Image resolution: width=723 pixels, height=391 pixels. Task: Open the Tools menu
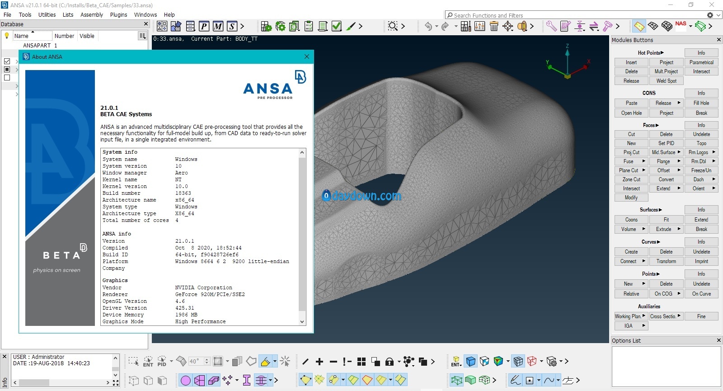tap(25, 14)
